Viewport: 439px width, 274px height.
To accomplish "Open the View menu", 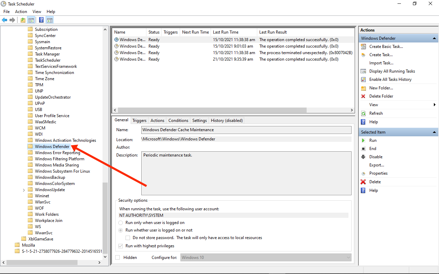I will (37, 12).
